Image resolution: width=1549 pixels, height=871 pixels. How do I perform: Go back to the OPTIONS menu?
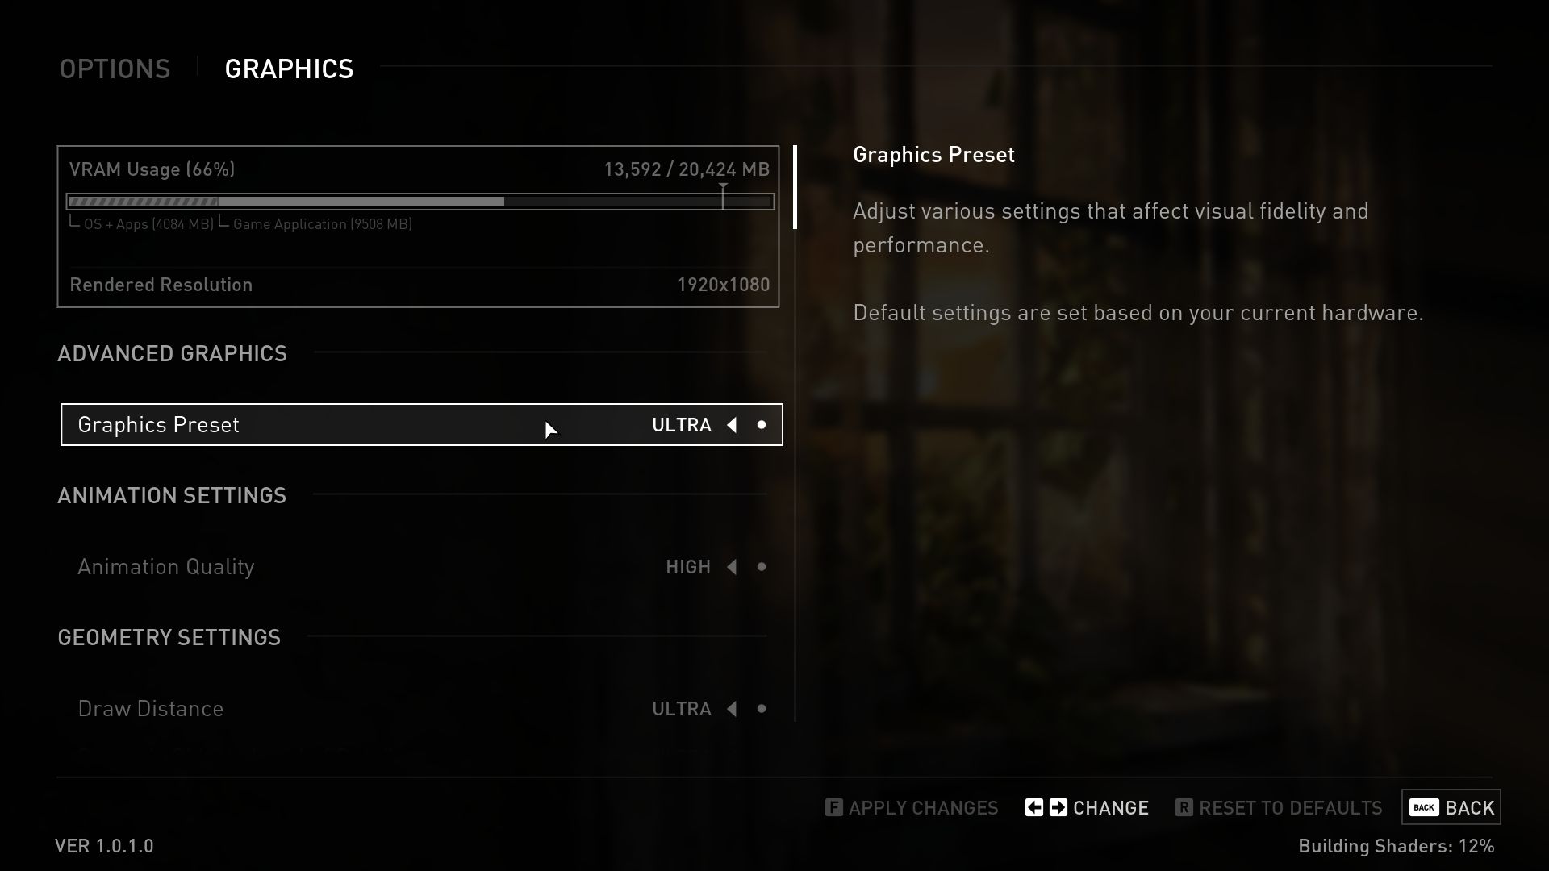tap(115, 69)
